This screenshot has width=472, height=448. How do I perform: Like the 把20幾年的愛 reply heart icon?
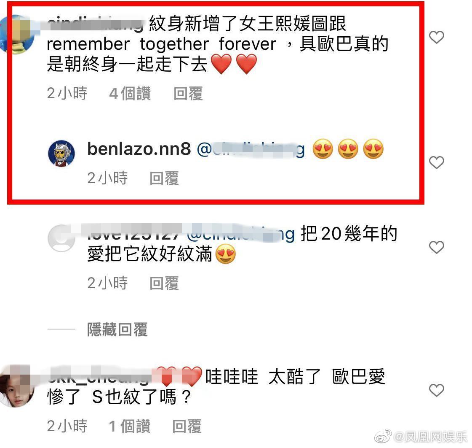click(x=437, y=247)
